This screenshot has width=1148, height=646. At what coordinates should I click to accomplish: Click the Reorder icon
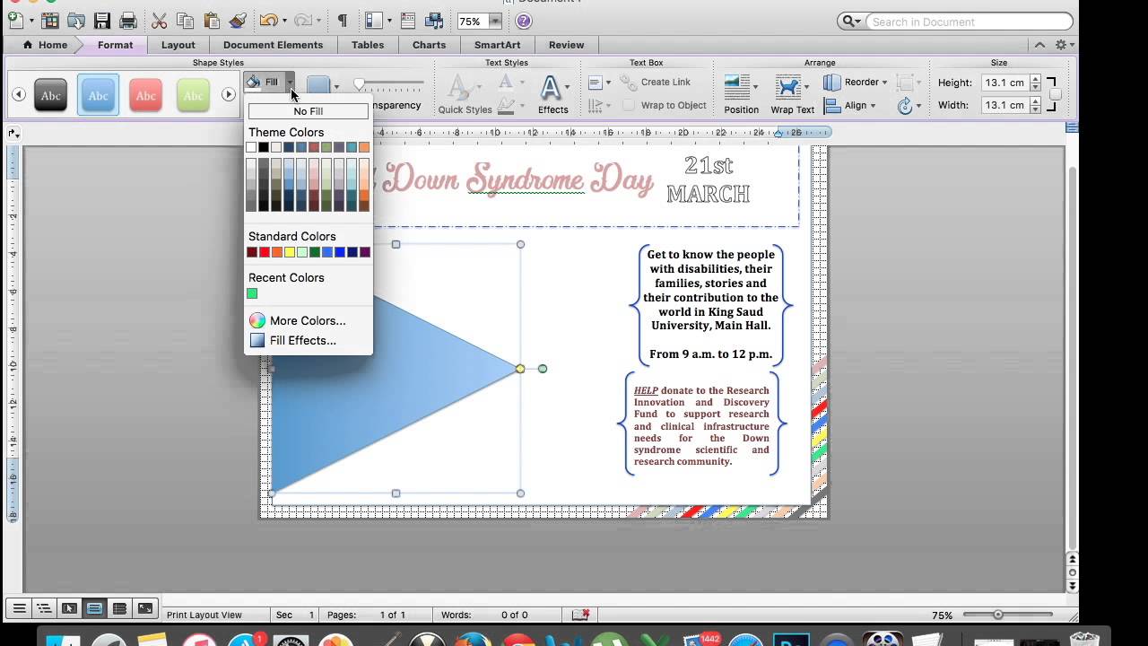click(832, 82)
